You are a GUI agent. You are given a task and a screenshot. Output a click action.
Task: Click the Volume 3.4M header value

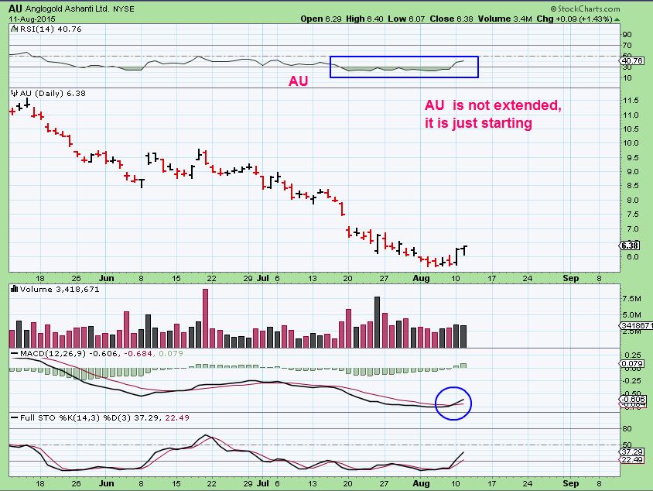(x=504, y=19)
